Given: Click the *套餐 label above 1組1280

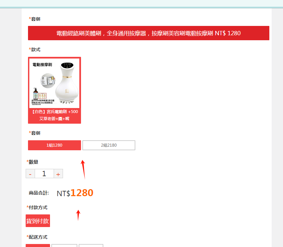Looking at the screenshot, I should click(34, 133).
